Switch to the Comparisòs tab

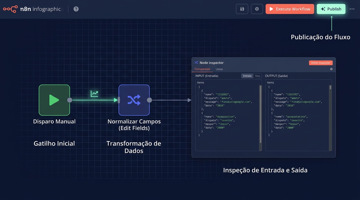(x=202, y=69)
